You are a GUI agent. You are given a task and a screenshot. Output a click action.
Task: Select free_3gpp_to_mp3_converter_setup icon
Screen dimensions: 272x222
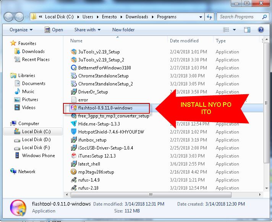(74, 116)
